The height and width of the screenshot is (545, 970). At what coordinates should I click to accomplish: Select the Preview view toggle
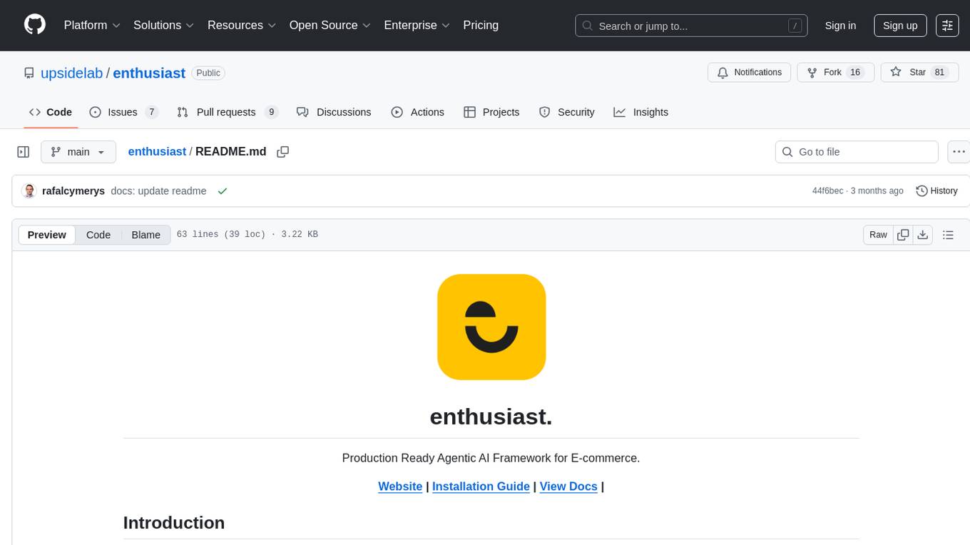[x=47, y=235]
